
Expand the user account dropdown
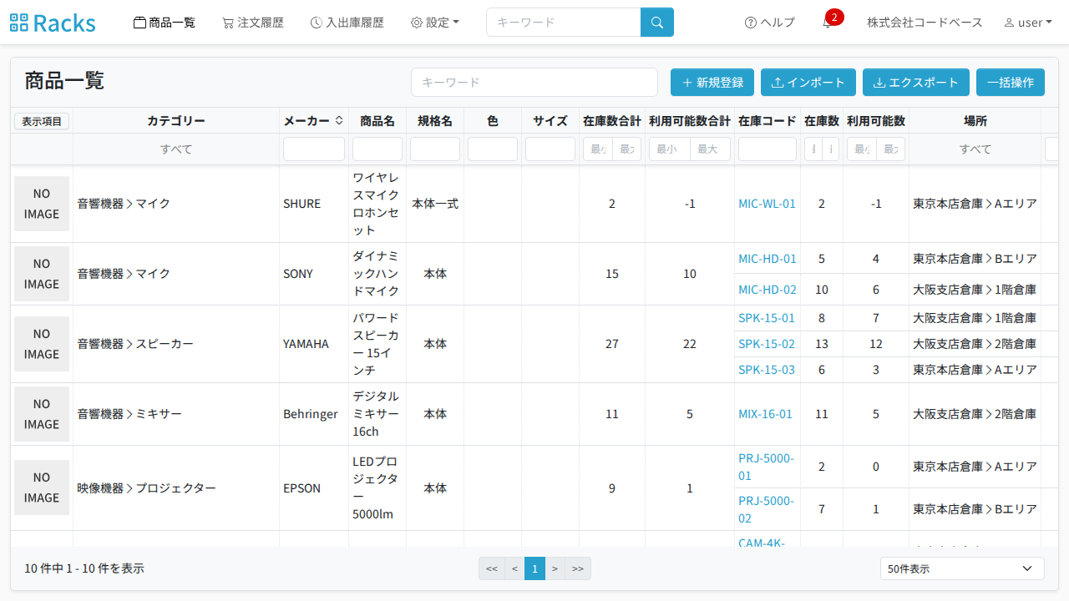pyautogui.click(x=1028, y=23)
